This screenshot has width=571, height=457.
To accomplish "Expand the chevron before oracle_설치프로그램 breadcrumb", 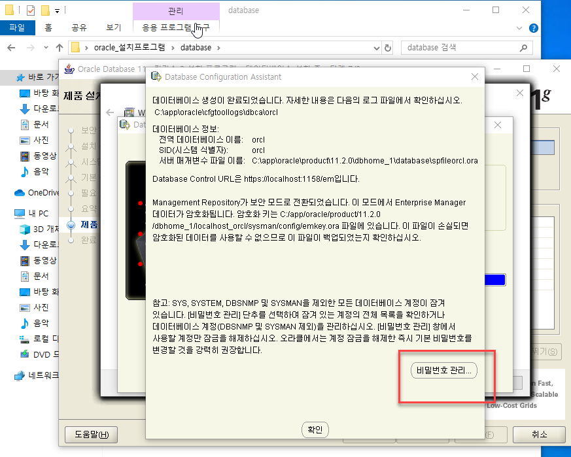I will tap(86, 48).
